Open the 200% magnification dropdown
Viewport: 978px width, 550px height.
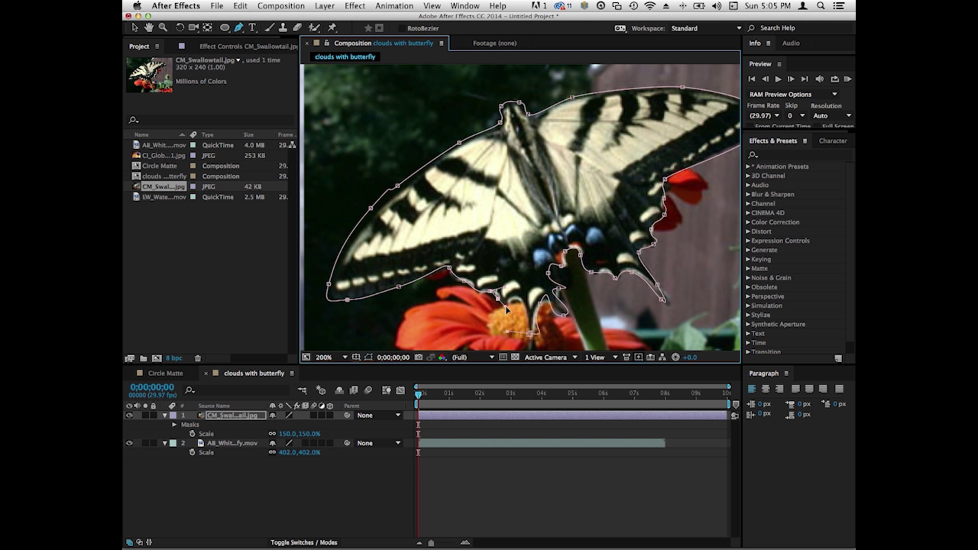pyautogui.click(x=345, y=357)
